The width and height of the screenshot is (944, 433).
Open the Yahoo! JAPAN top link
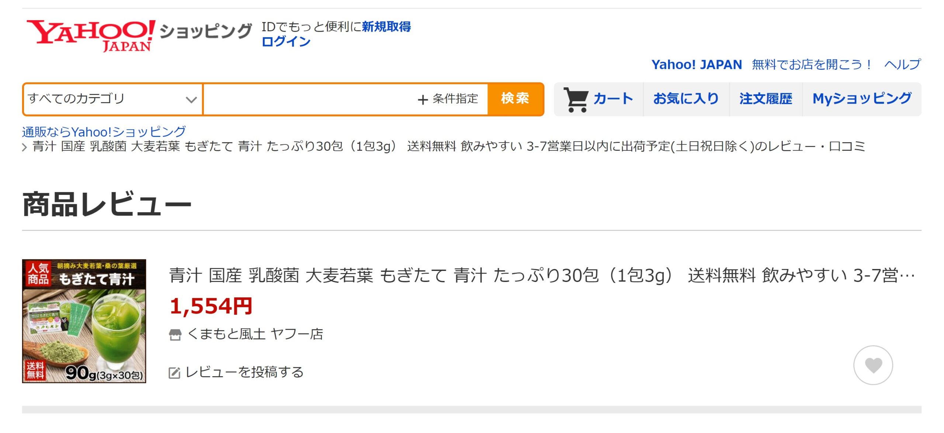tap(697, 65)
